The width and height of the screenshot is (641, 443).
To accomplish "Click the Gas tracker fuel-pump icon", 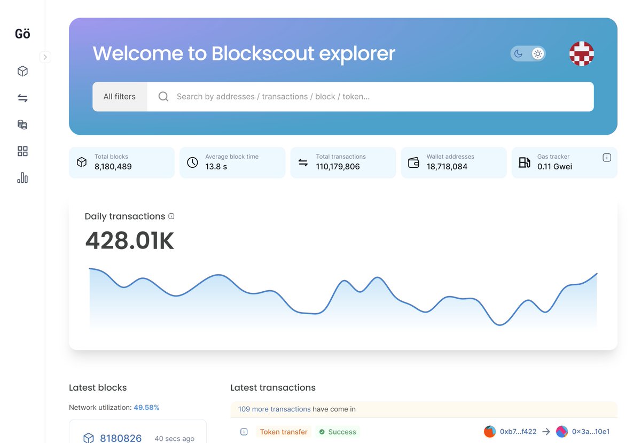I will coord(524,162).
